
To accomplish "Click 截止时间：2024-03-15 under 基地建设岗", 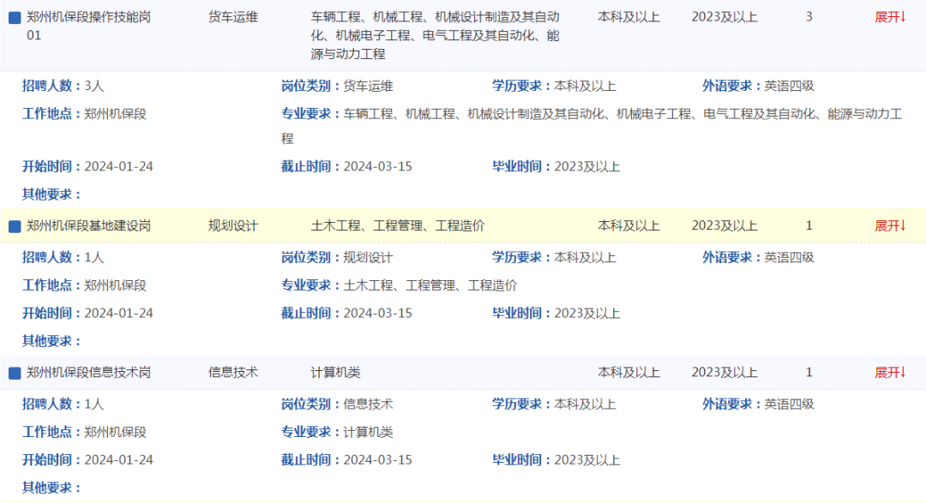I will (346, 313).
